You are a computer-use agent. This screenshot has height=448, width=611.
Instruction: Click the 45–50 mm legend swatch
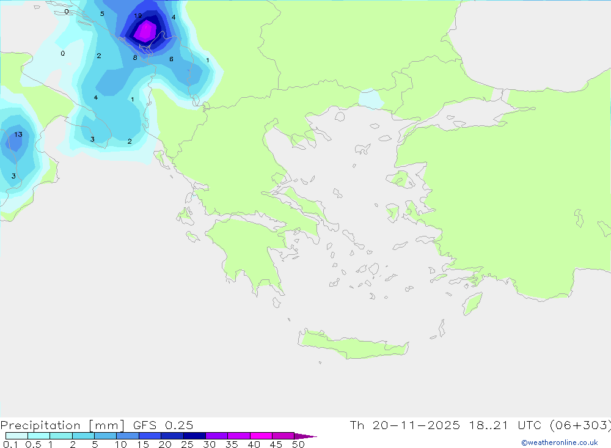coord(284,436)
